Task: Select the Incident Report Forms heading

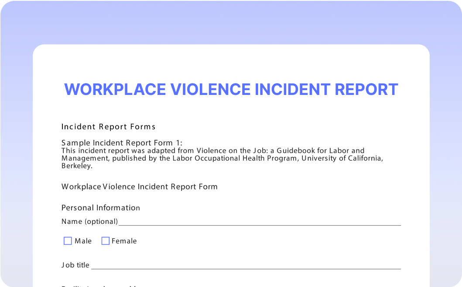Action: point(108,127)
